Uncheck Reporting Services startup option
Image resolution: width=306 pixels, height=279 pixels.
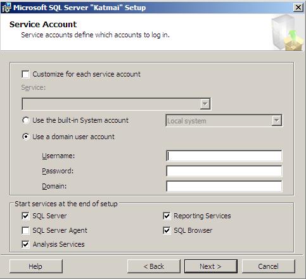pyautogui.click(x=167, y=216)
